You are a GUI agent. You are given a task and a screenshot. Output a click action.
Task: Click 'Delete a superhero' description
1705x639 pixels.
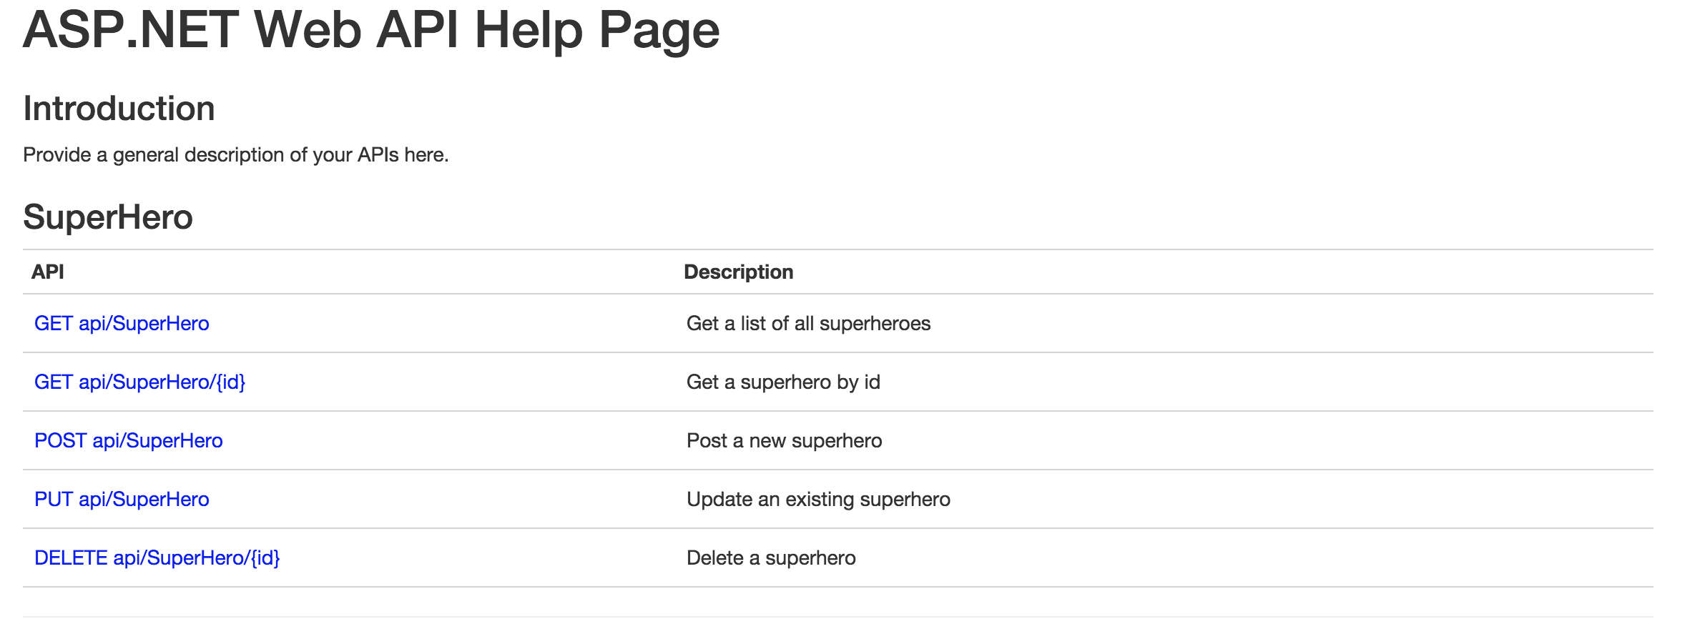771,558
